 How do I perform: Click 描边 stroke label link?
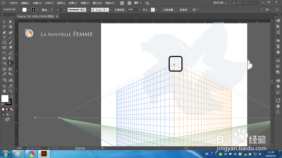point(45,10)
